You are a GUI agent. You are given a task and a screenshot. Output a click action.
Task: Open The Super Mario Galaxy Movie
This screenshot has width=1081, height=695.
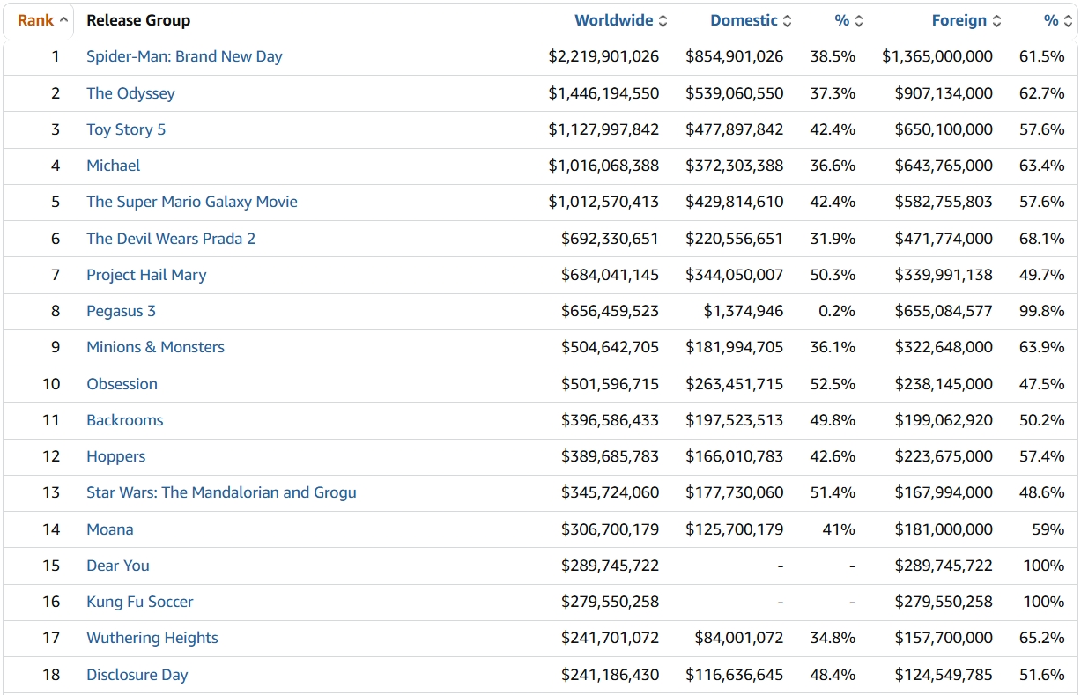pyautogui.click(x=192, y=202)
